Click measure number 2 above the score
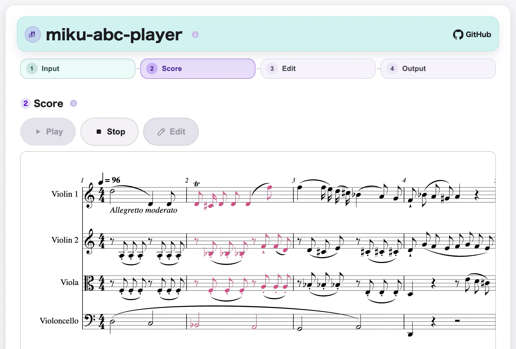Viewport: 516px width, 349px height. coord(187,180)
